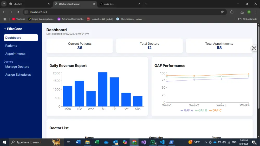This screenshot has height=146, width=260.
Task: Click the Sun revenue bar
Action: (x=138, y=101)
